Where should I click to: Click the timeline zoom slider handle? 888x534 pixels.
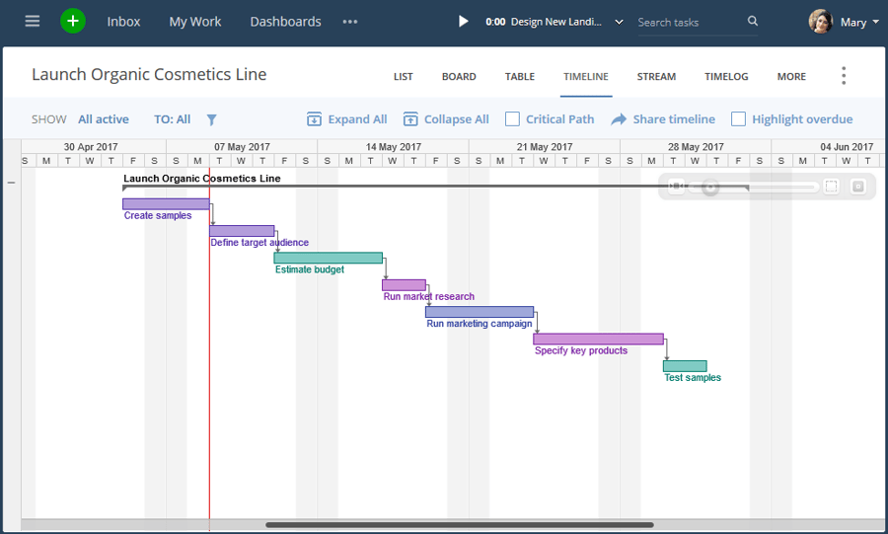click(x=709, y=187)
